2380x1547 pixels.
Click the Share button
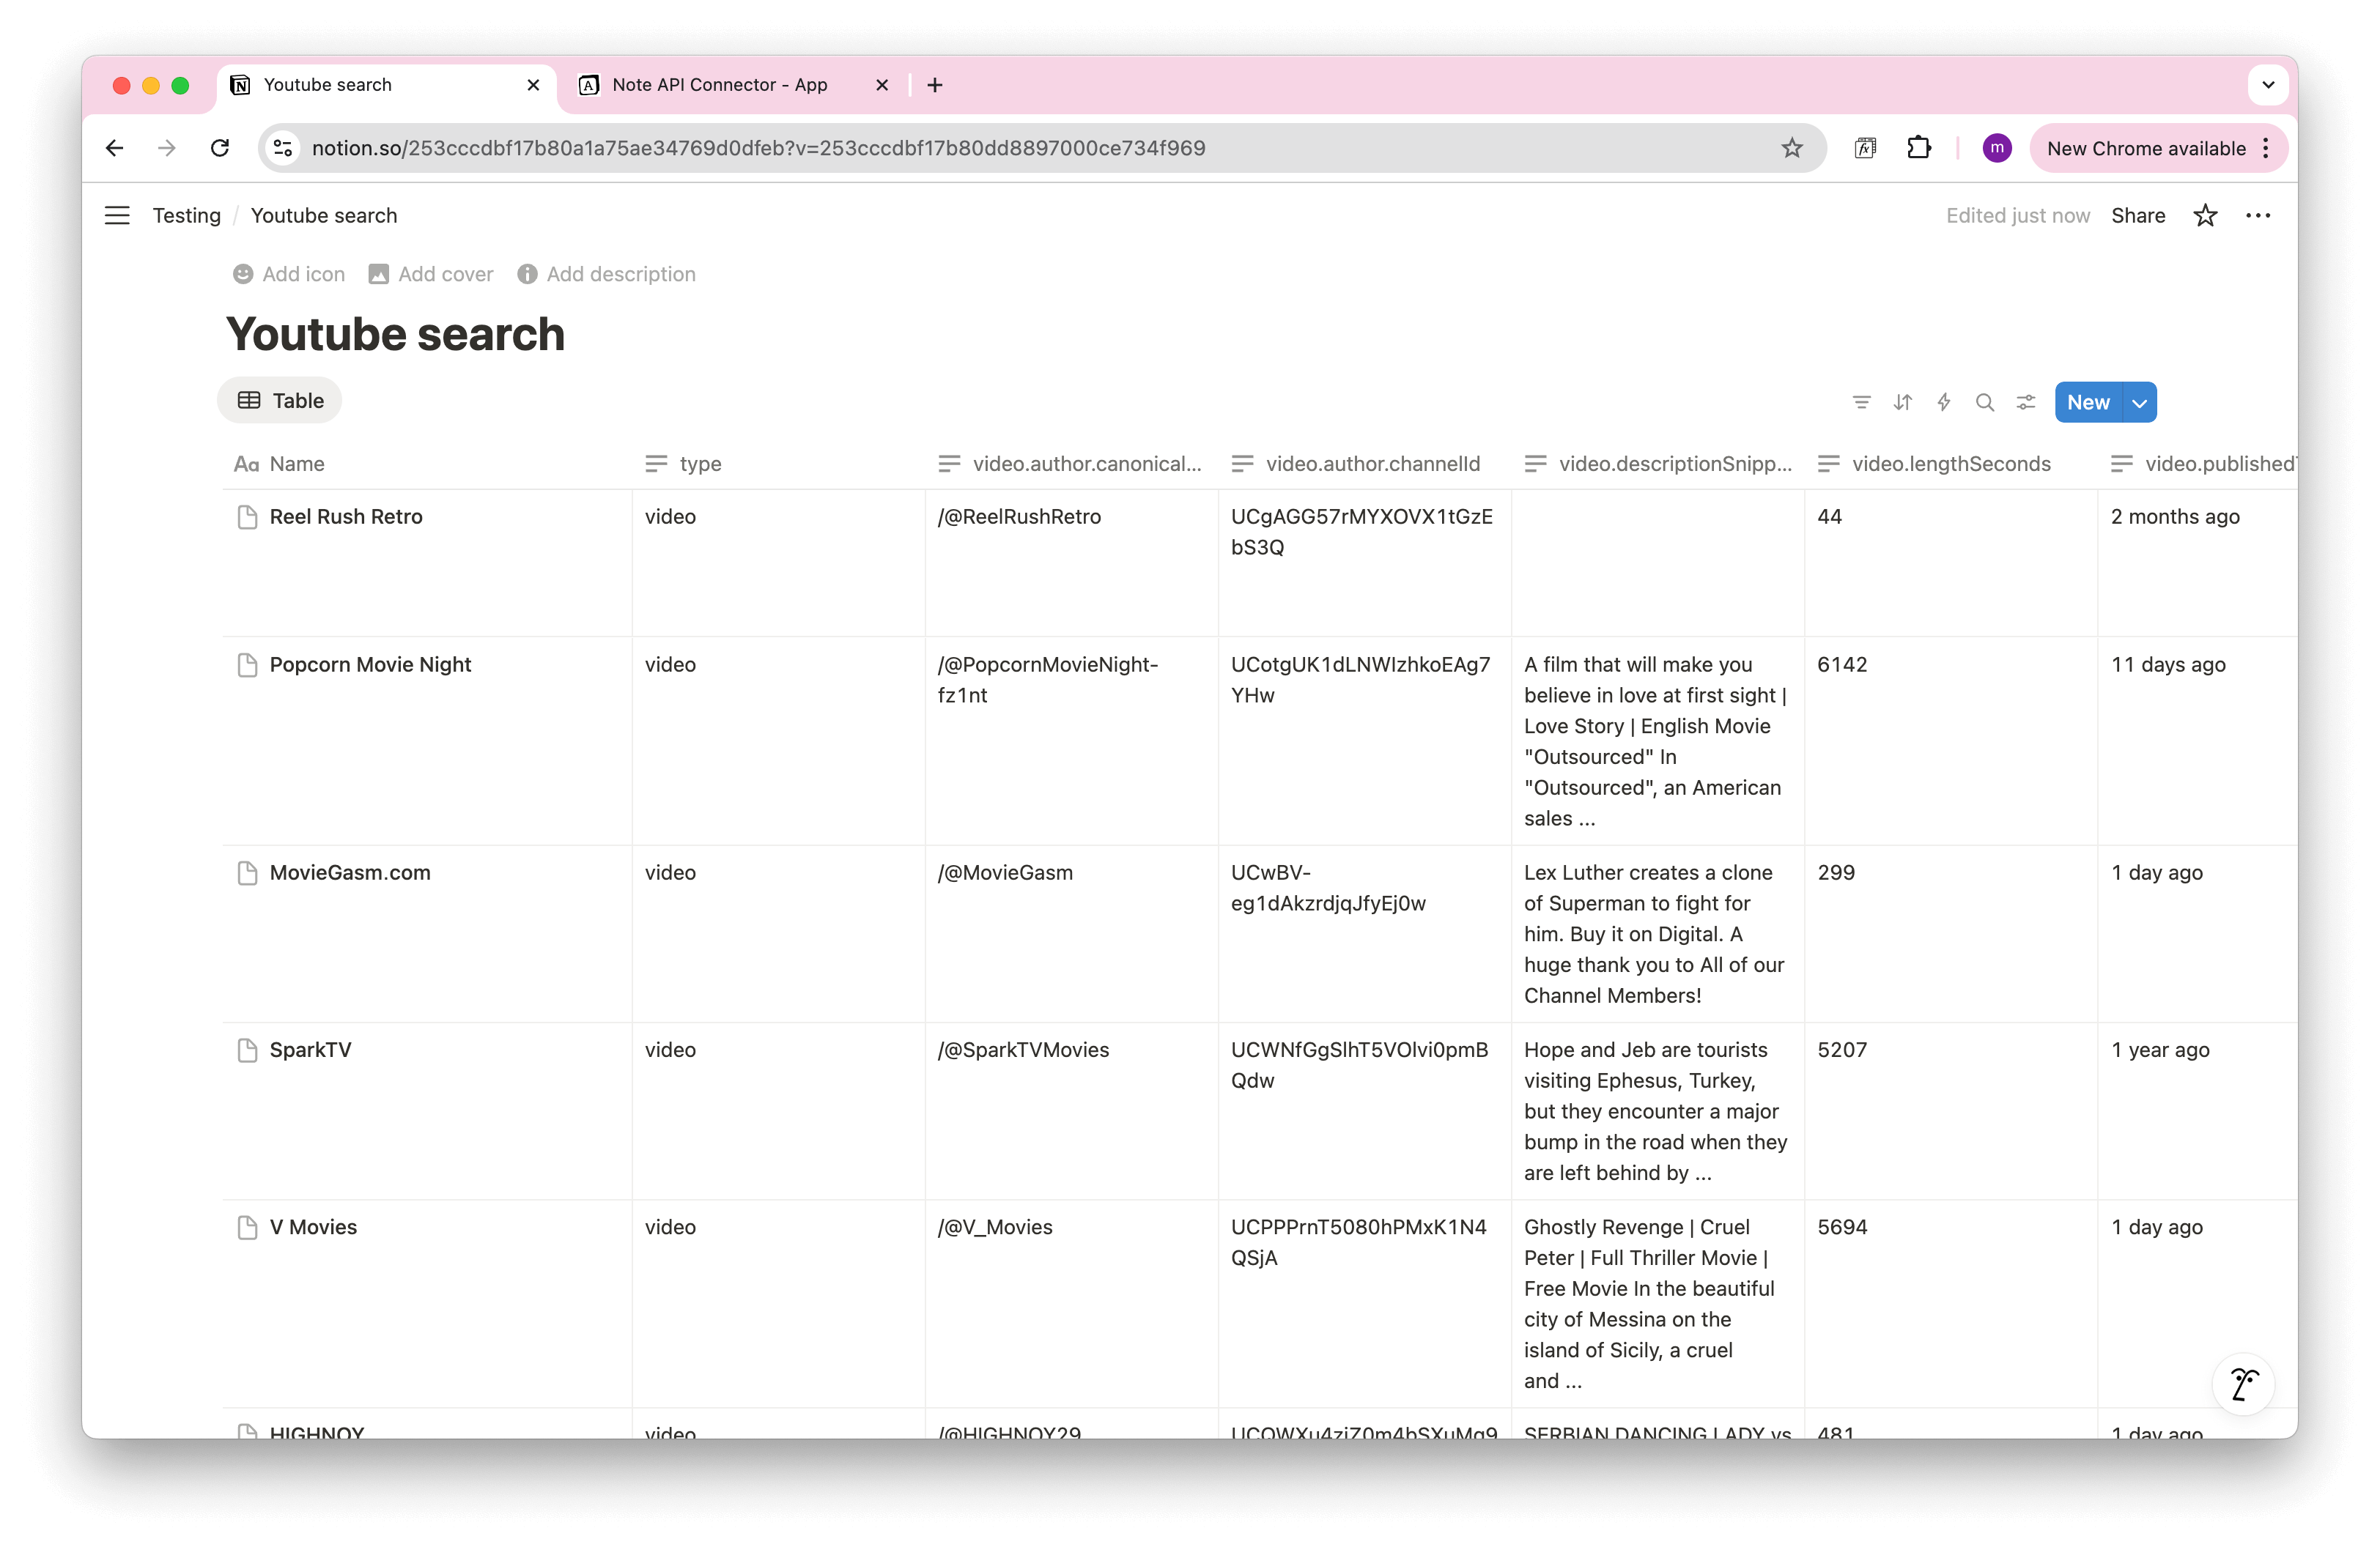(x=2138, y=216)
